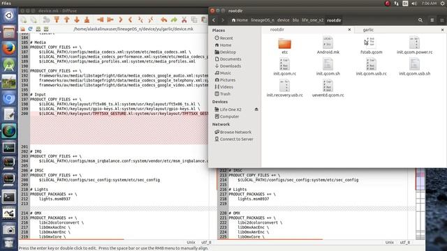Select the Android.mk file
The height and width of the screenshot is (251, 447).
(x=328, y=45)
